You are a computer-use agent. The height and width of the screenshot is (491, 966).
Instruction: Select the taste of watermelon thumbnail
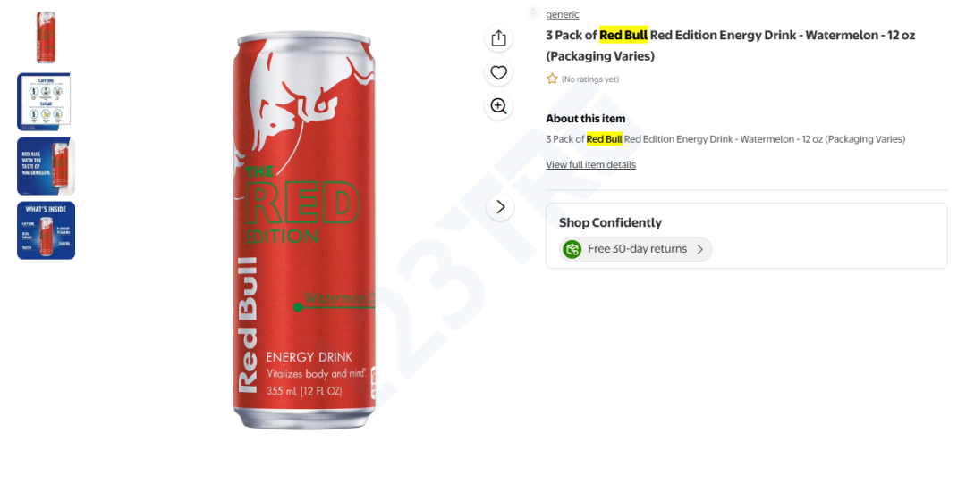pos(47,166)
